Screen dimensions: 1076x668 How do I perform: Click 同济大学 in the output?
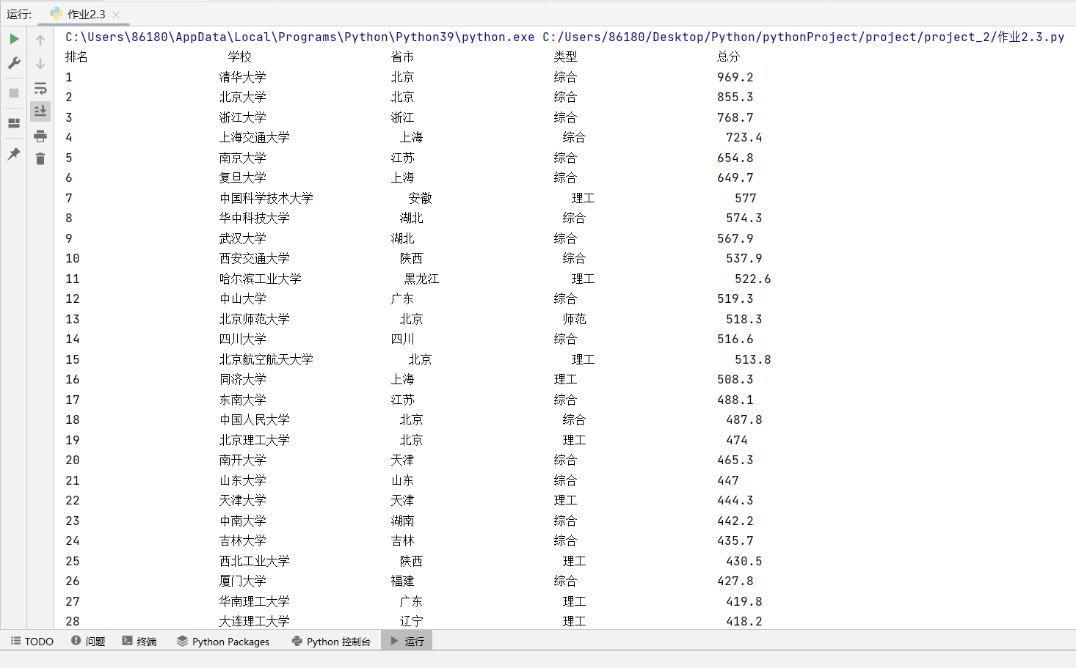pyautogui.click(x=242, y=379)
